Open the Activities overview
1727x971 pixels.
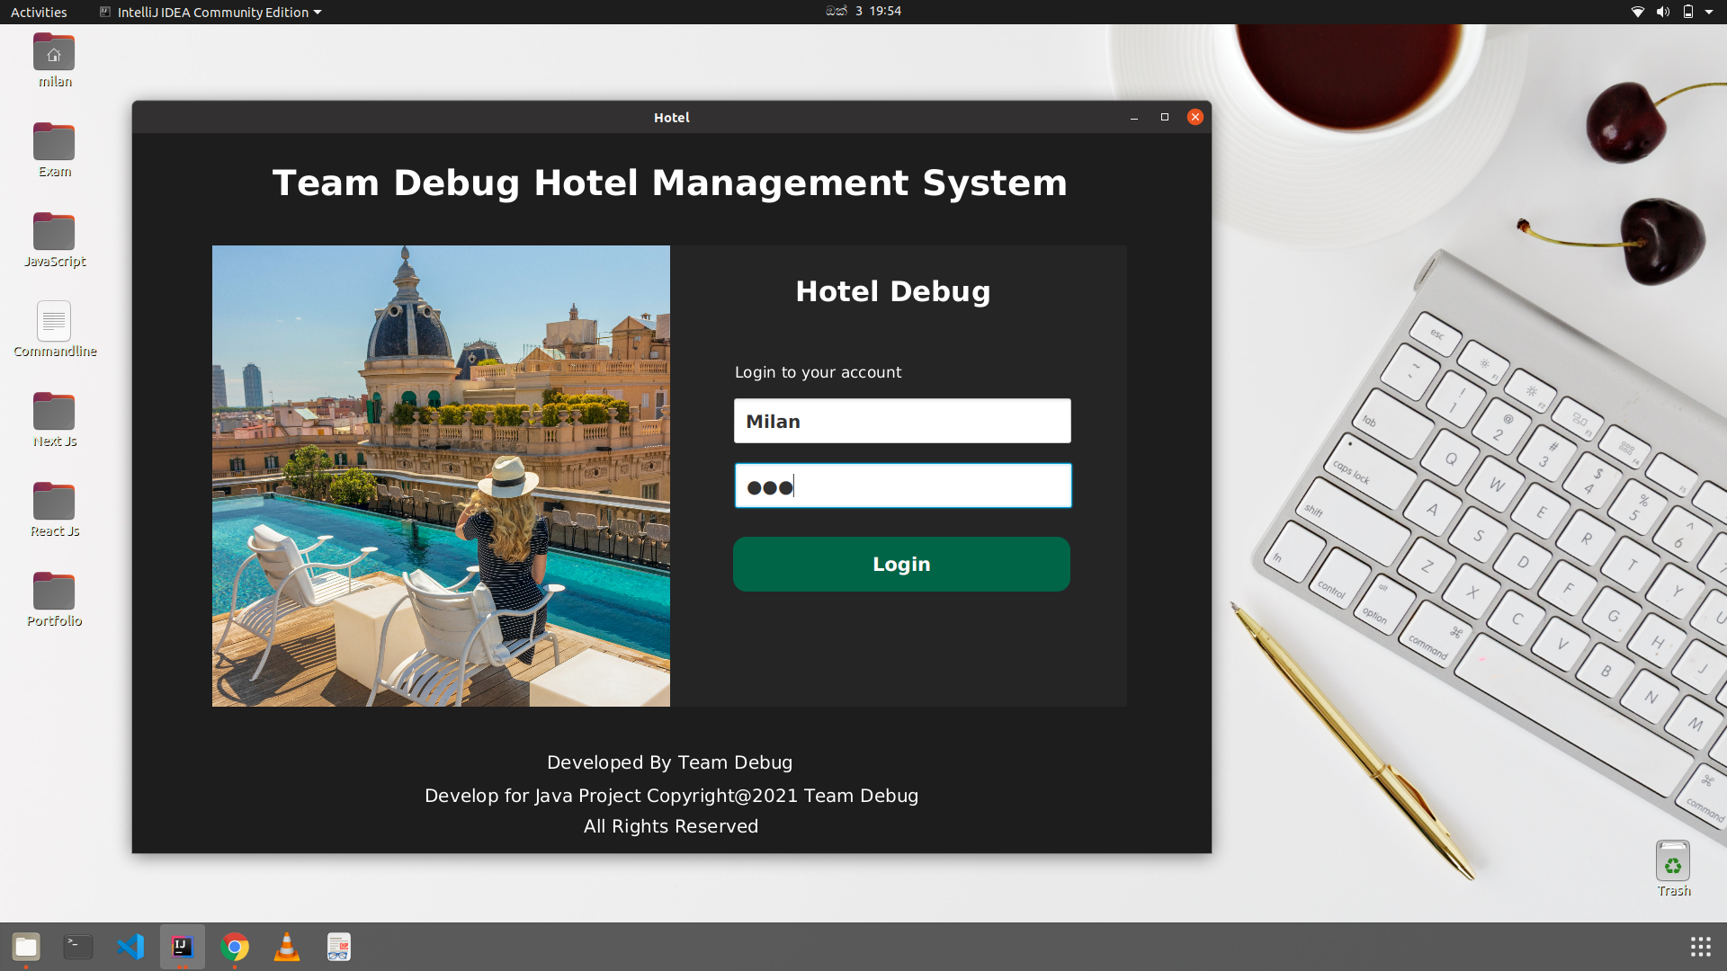(x=38, y=12)
